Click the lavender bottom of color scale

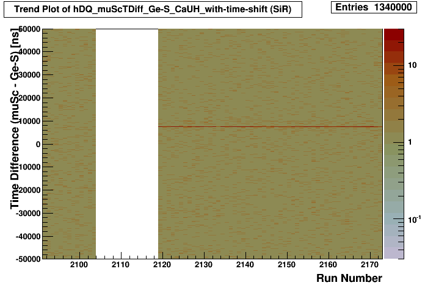point(393,253)
